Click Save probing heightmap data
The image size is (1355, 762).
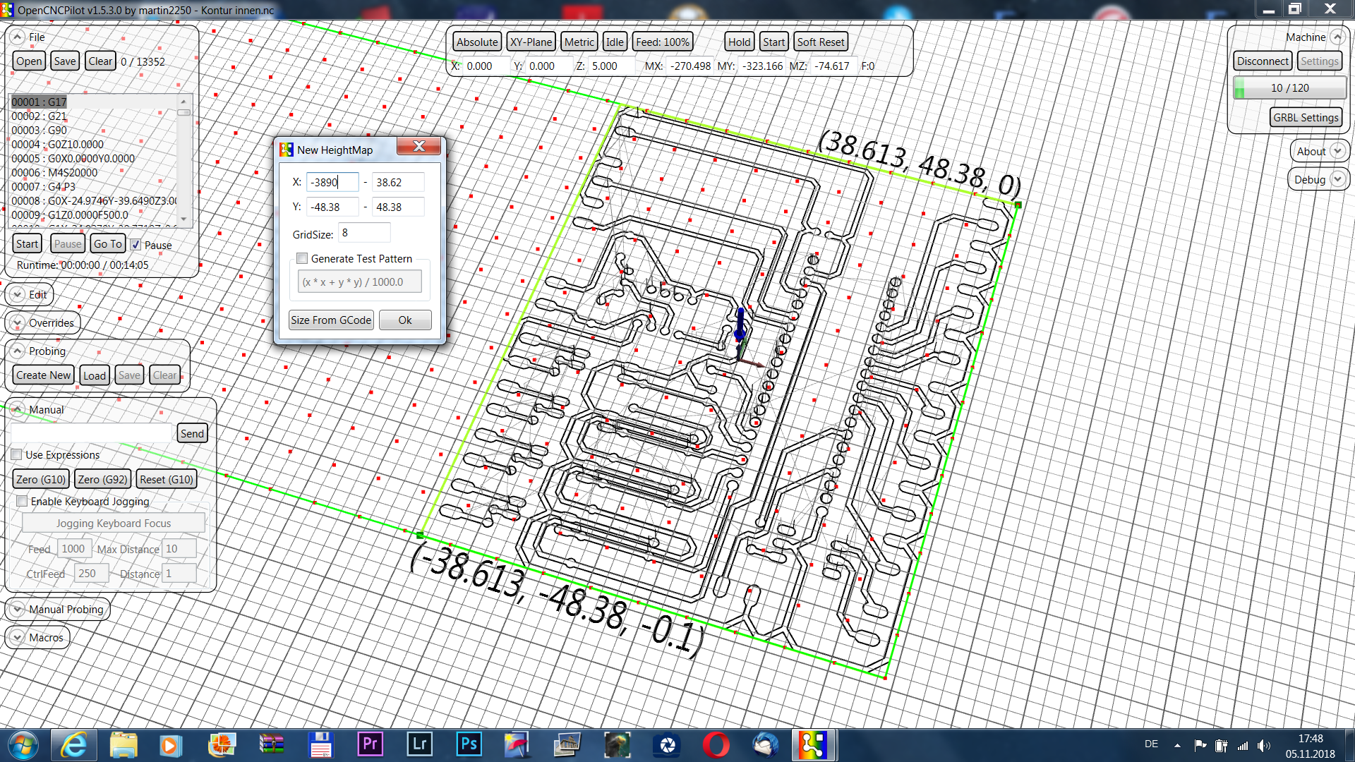click(129, 375)
